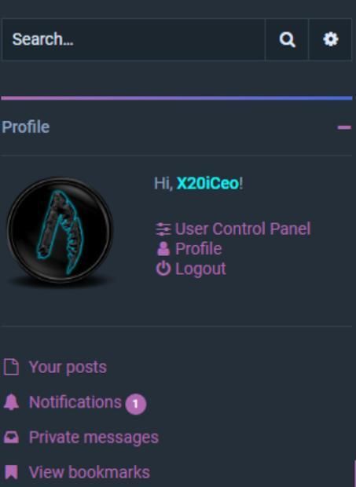Click the notification count badge
The image size is (356, 487).
(x=136, y=404)
